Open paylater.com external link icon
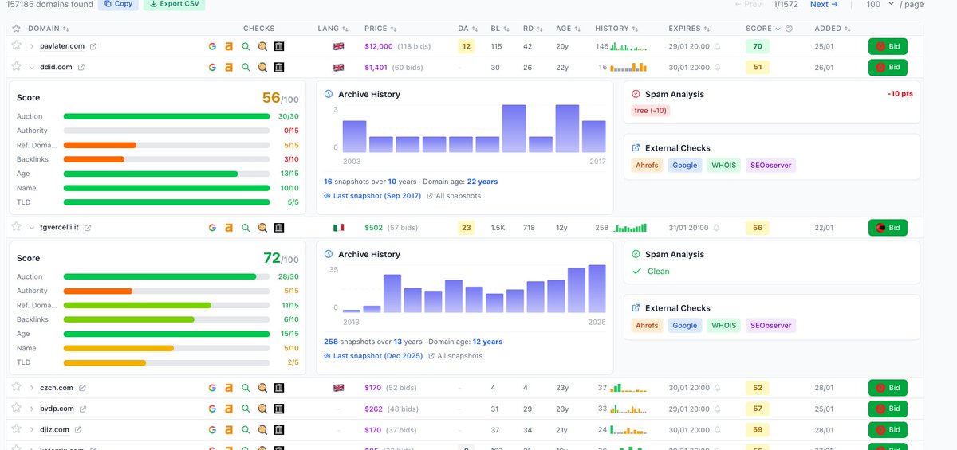Screen dimensions: 957x450 [x=93, y=46]
